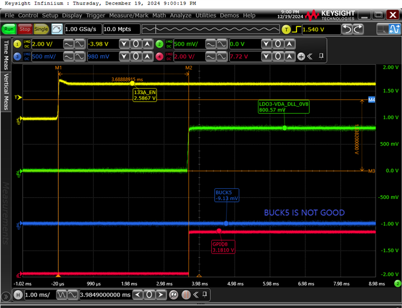Open the Analyze menu
Viewport: 402px width, 308px height.
181,16
